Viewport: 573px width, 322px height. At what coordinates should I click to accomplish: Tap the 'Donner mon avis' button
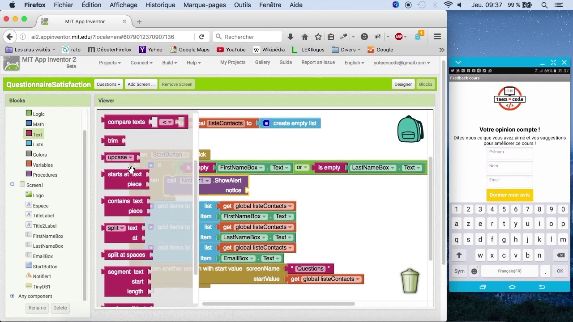[509, 195]
